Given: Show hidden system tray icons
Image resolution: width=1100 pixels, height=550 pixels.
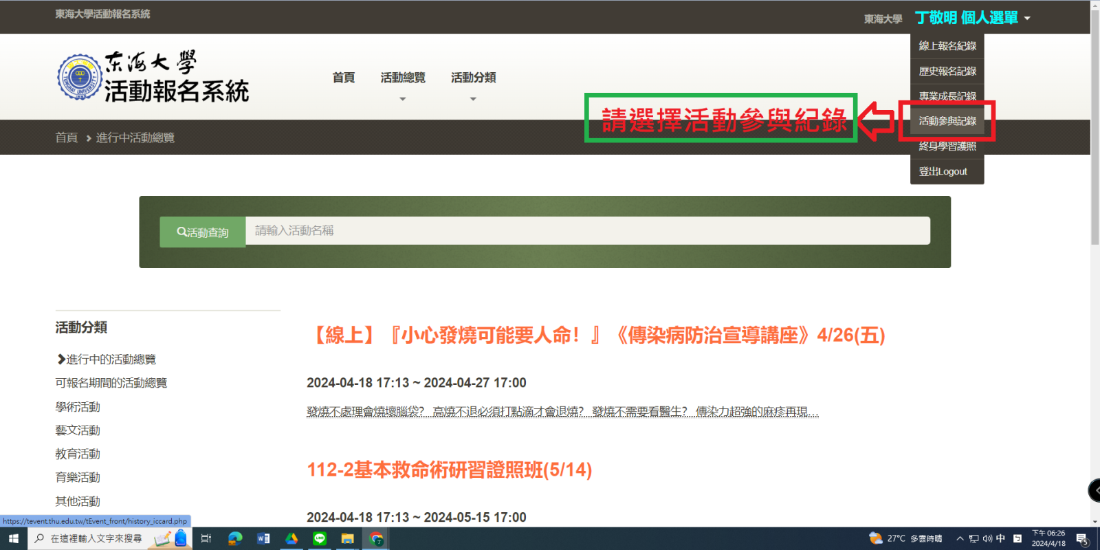Looking at the screenshot, I should click(960, 539).
